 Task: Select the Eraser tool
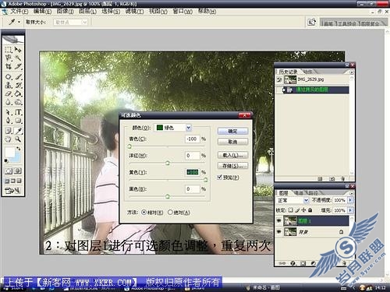pyautogui.click(x=9, y=93)
